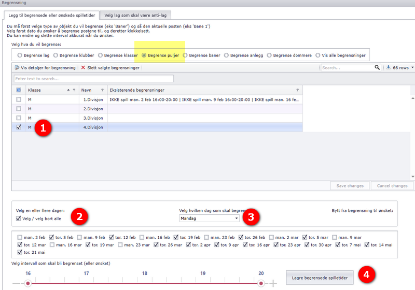Uncheck the tor. 26 mar date
Screen dimensions: 415x290
point(156,244)
